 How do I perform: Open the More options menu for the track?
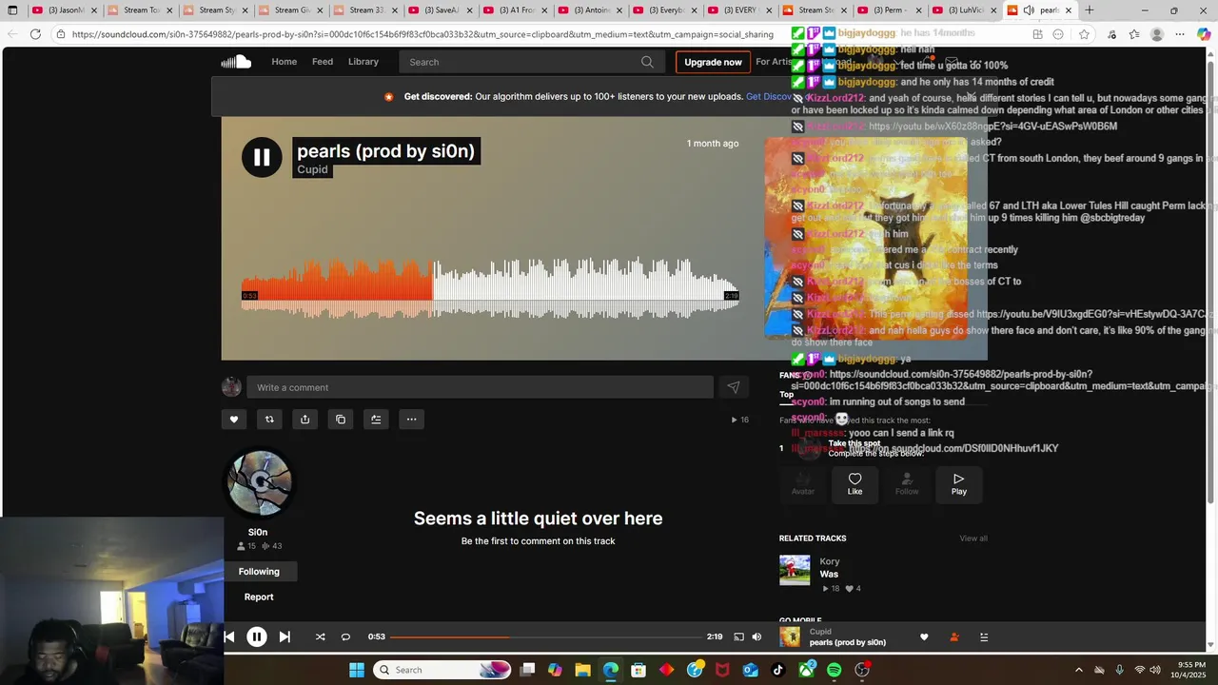point(411,420)
